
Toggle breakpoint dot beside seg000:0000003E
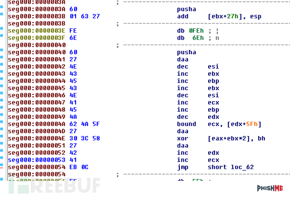[1, 28]
